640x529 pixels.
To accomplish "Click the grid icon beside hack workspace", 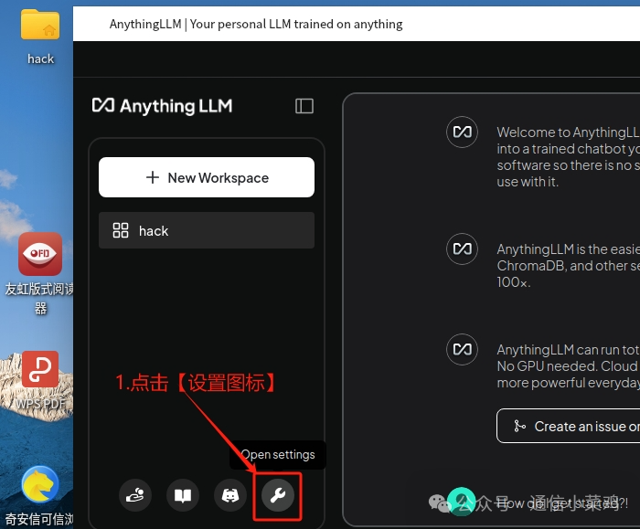I will [121, 230].
